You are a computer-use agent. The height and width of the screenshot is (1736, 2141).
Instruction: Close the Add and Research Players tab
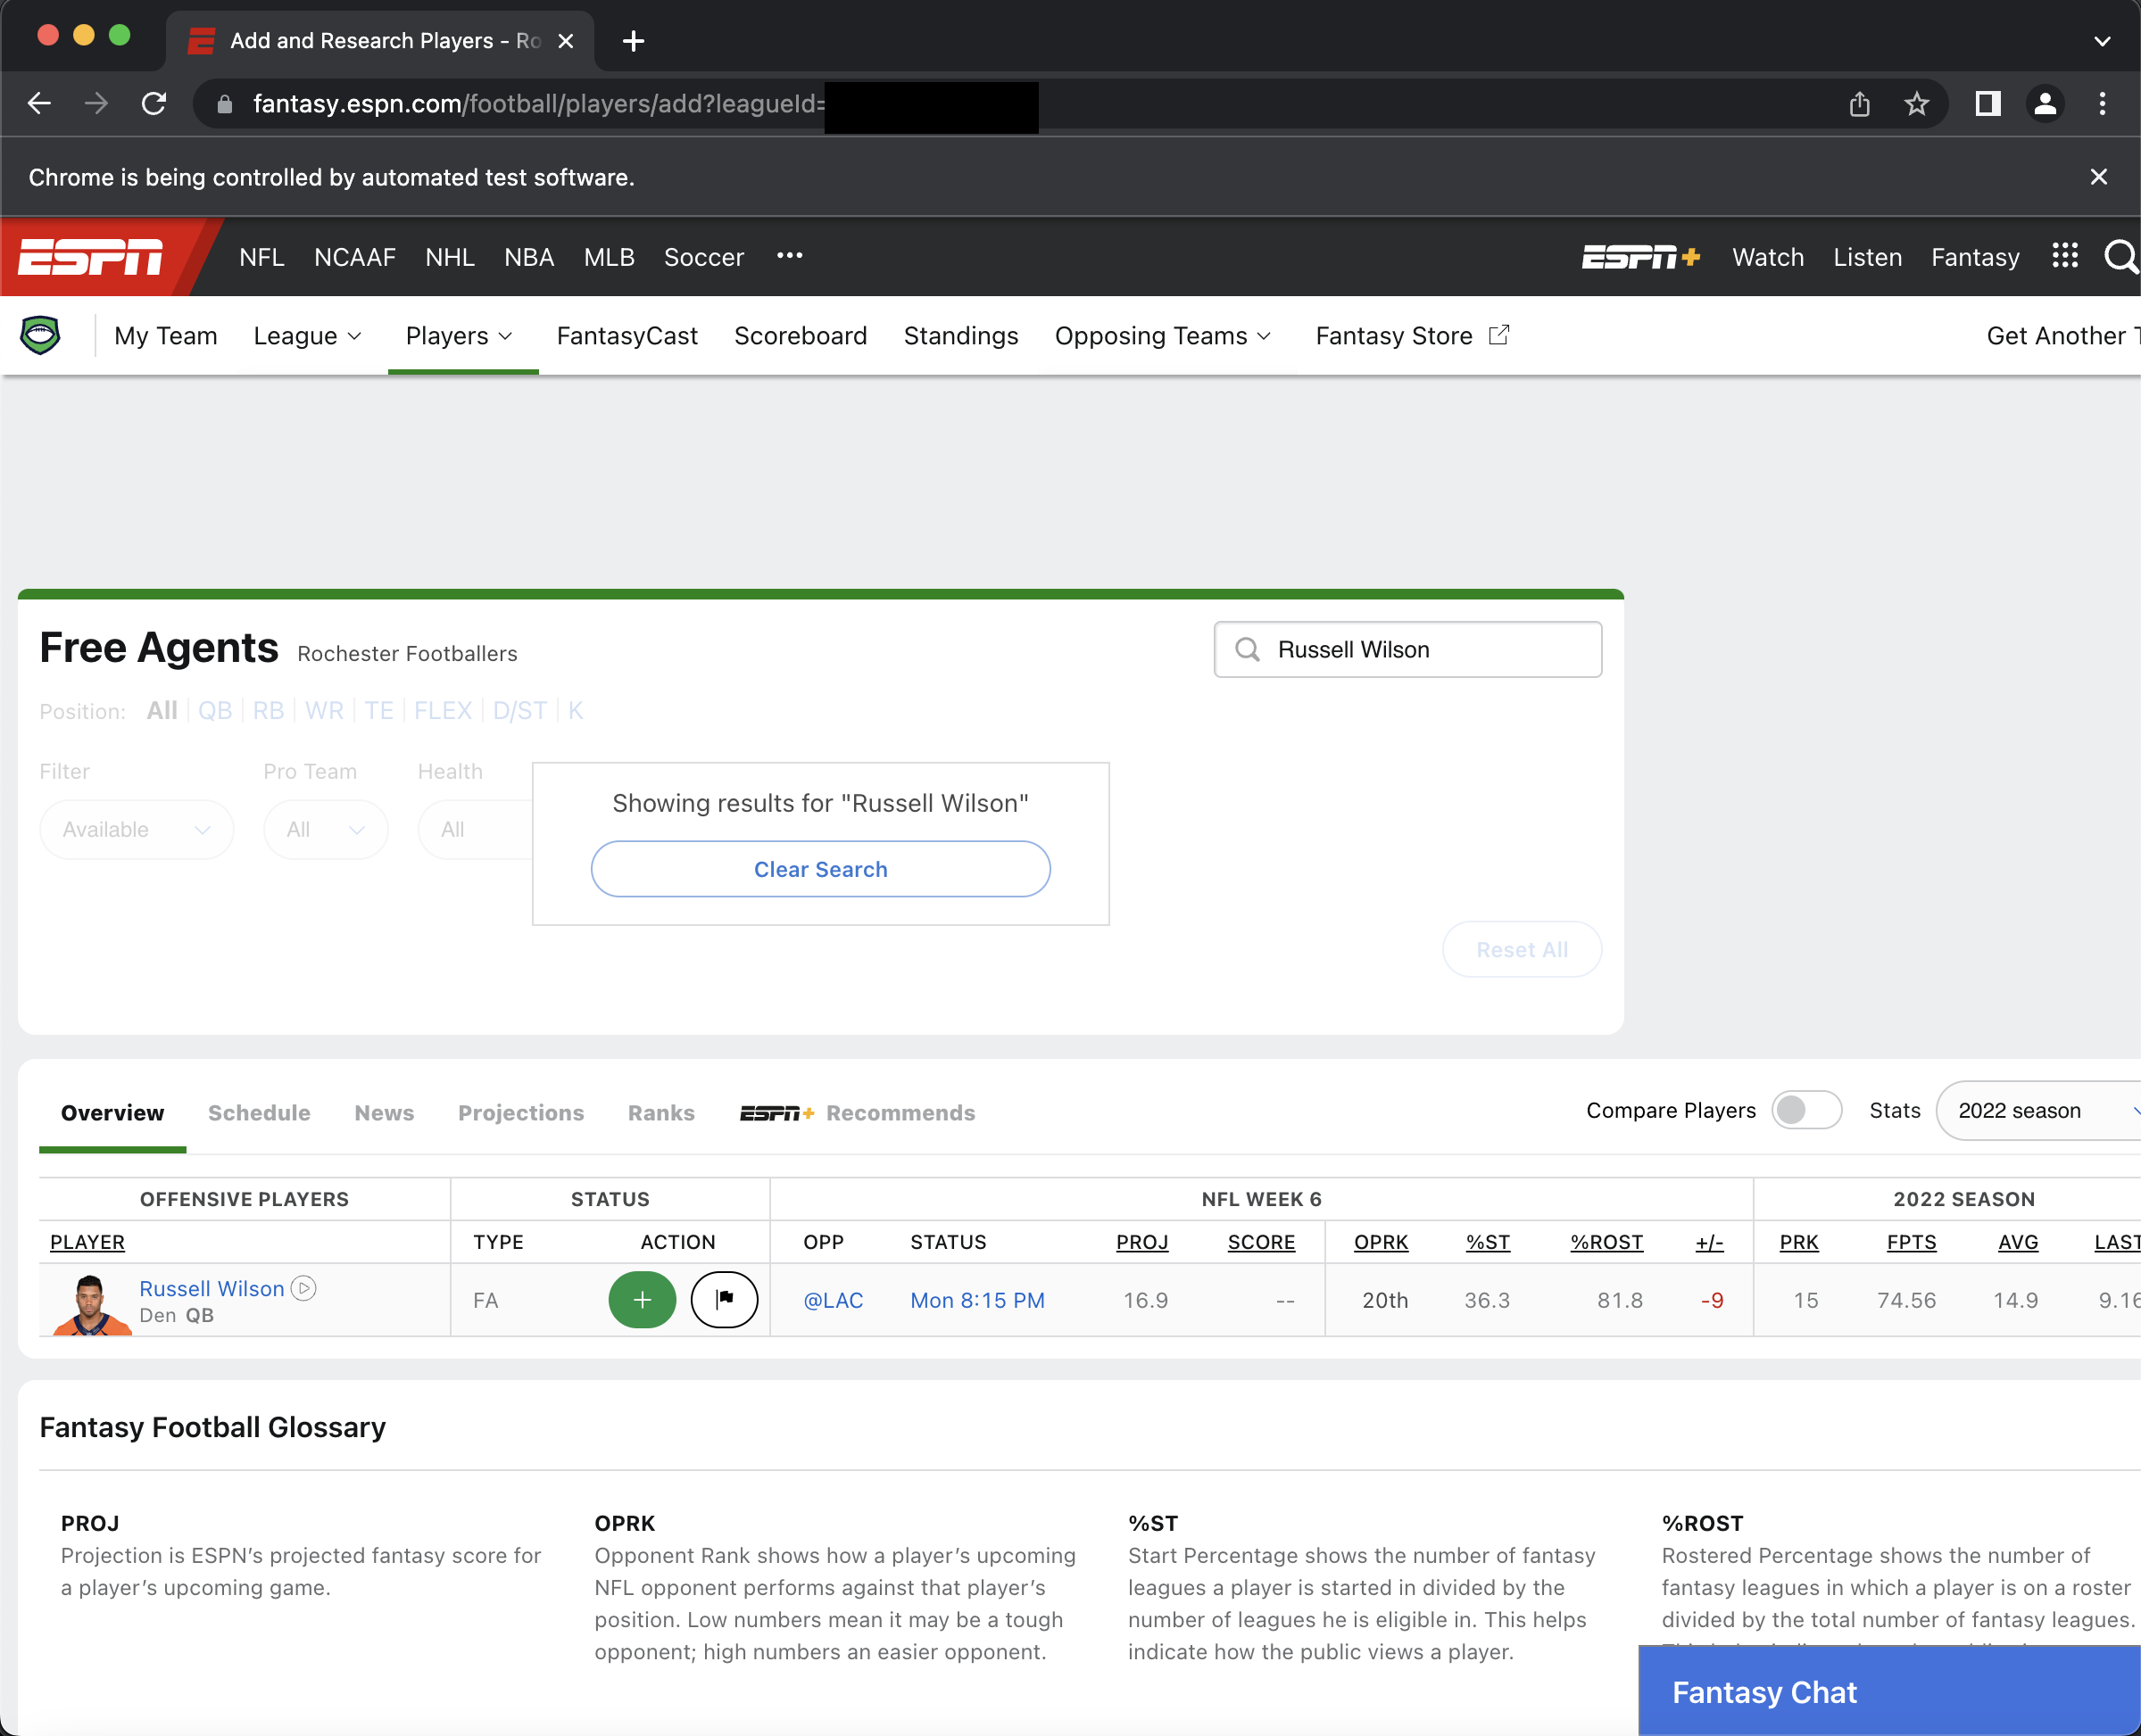(x=565, y=41)
